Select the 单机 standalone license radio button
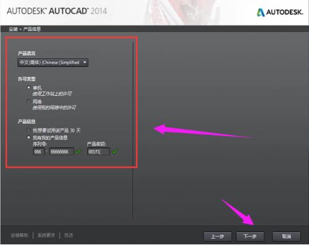 [x=28, y=88]
